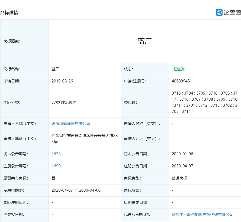This screenshot has height=222, width=241.
Task: Select application number 40609945
Action: (181, 81)
